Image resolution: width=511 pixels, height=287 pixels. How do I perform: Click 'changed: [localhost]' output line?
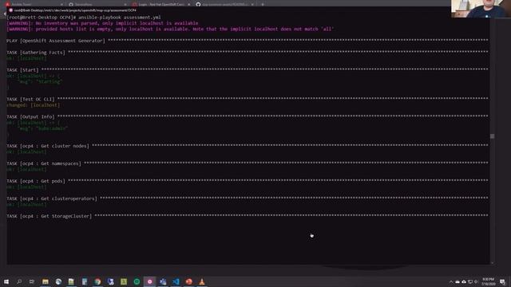coord(34,105)
